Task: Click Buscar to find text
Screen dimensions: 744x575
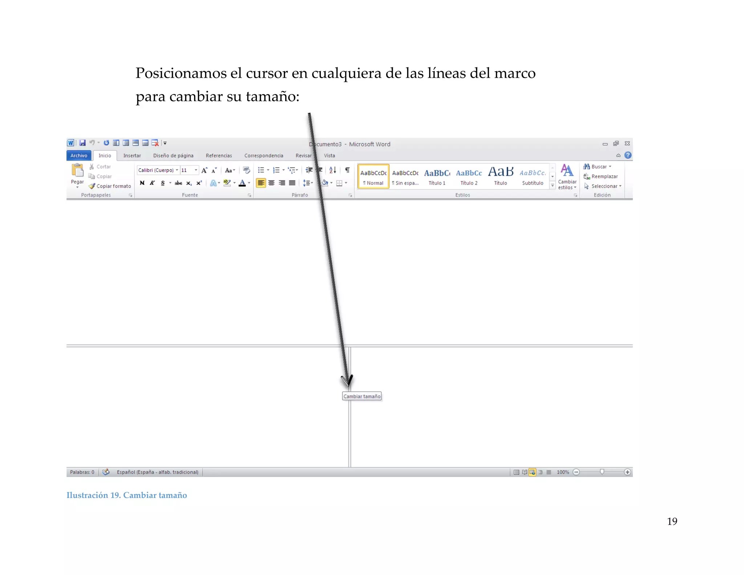Action: click(x=597, y=166)
